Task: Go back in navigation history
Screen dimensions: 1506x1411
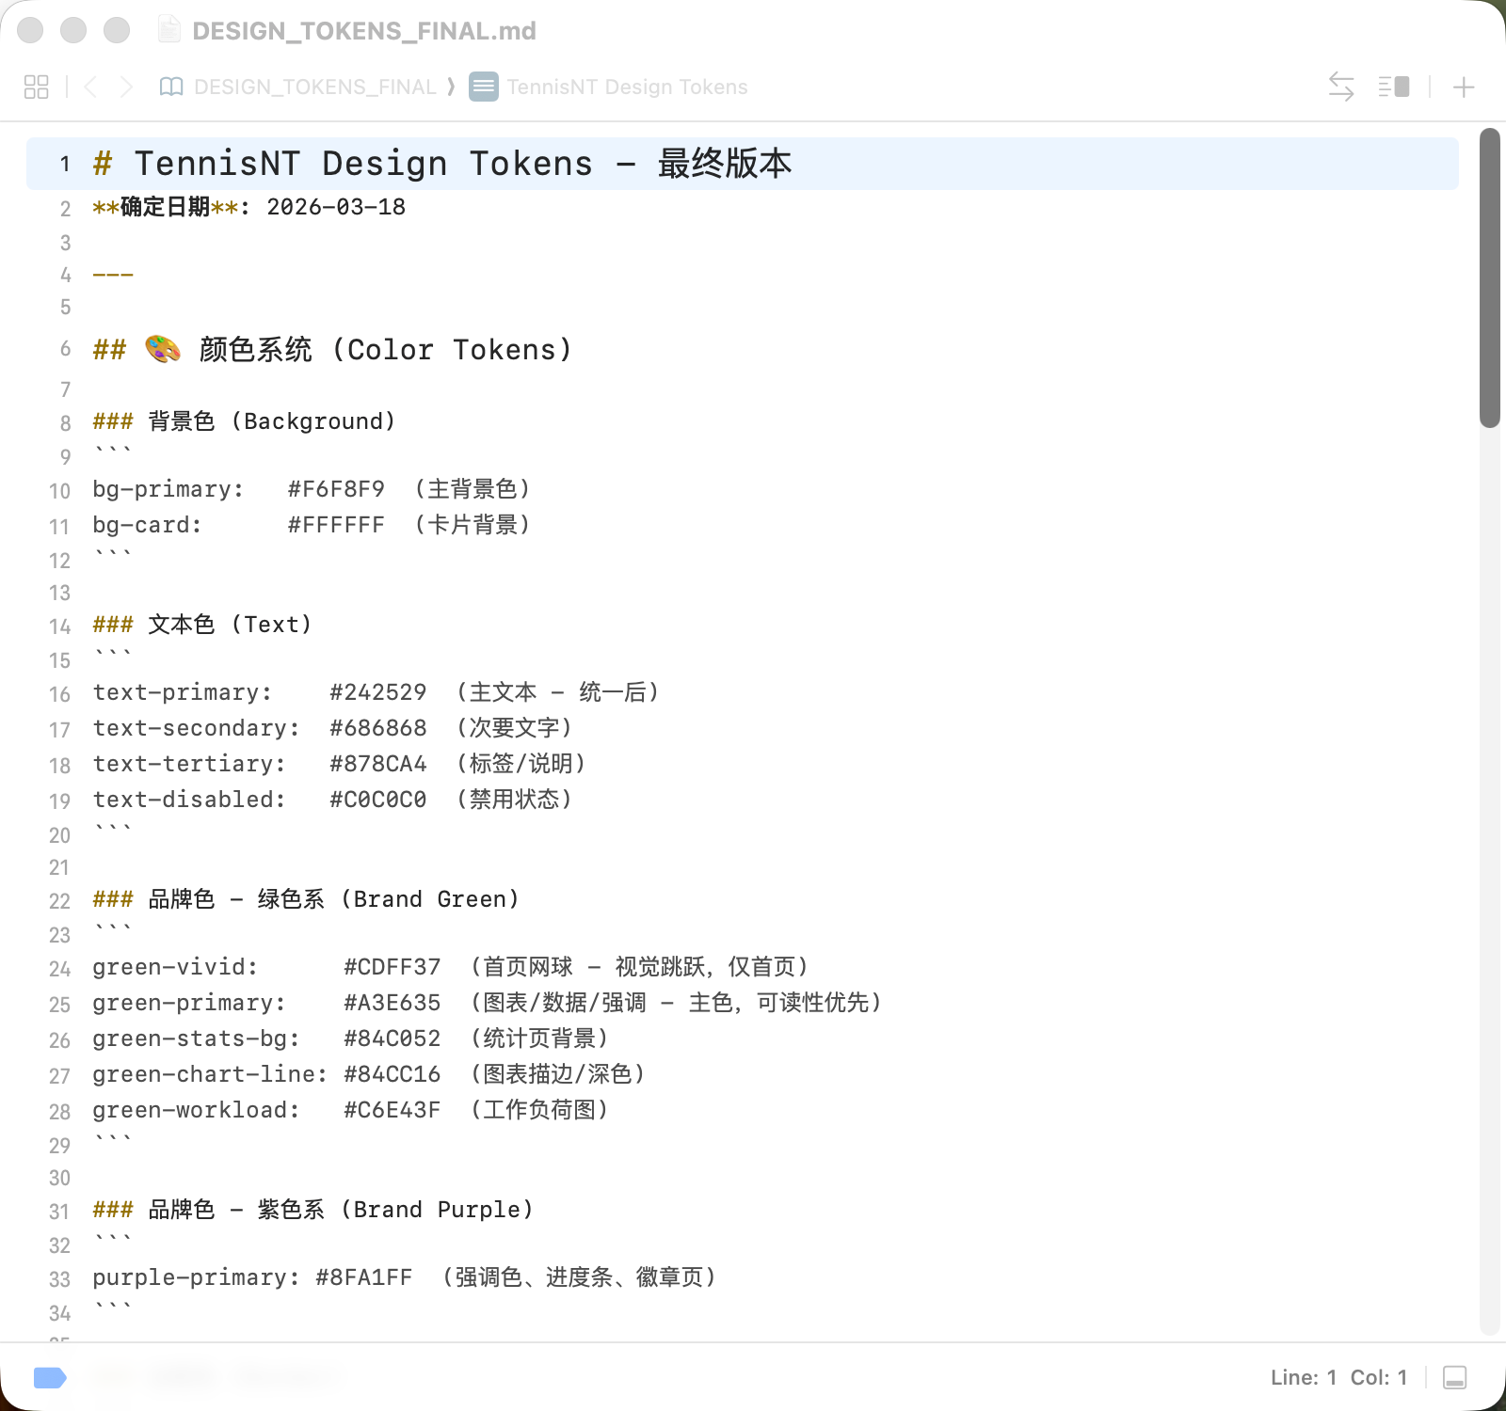Action: click(x=90, y=87)
